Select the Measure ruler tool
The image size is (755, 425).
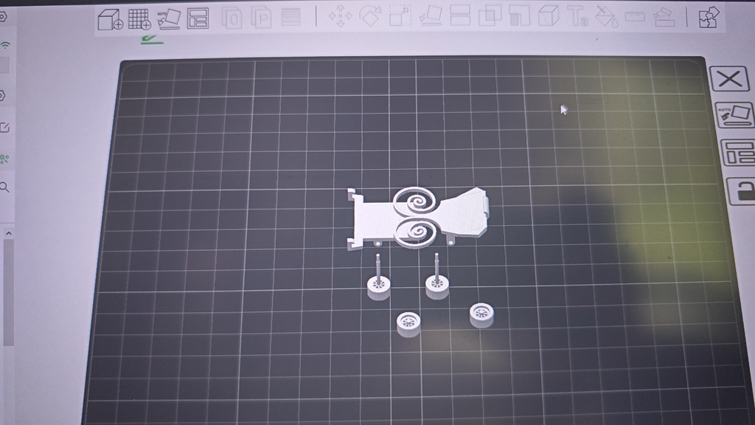[635, 16]
